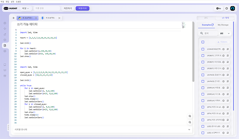
Task: Click the editor vertical scrollbar
Action: pos(193,52)
